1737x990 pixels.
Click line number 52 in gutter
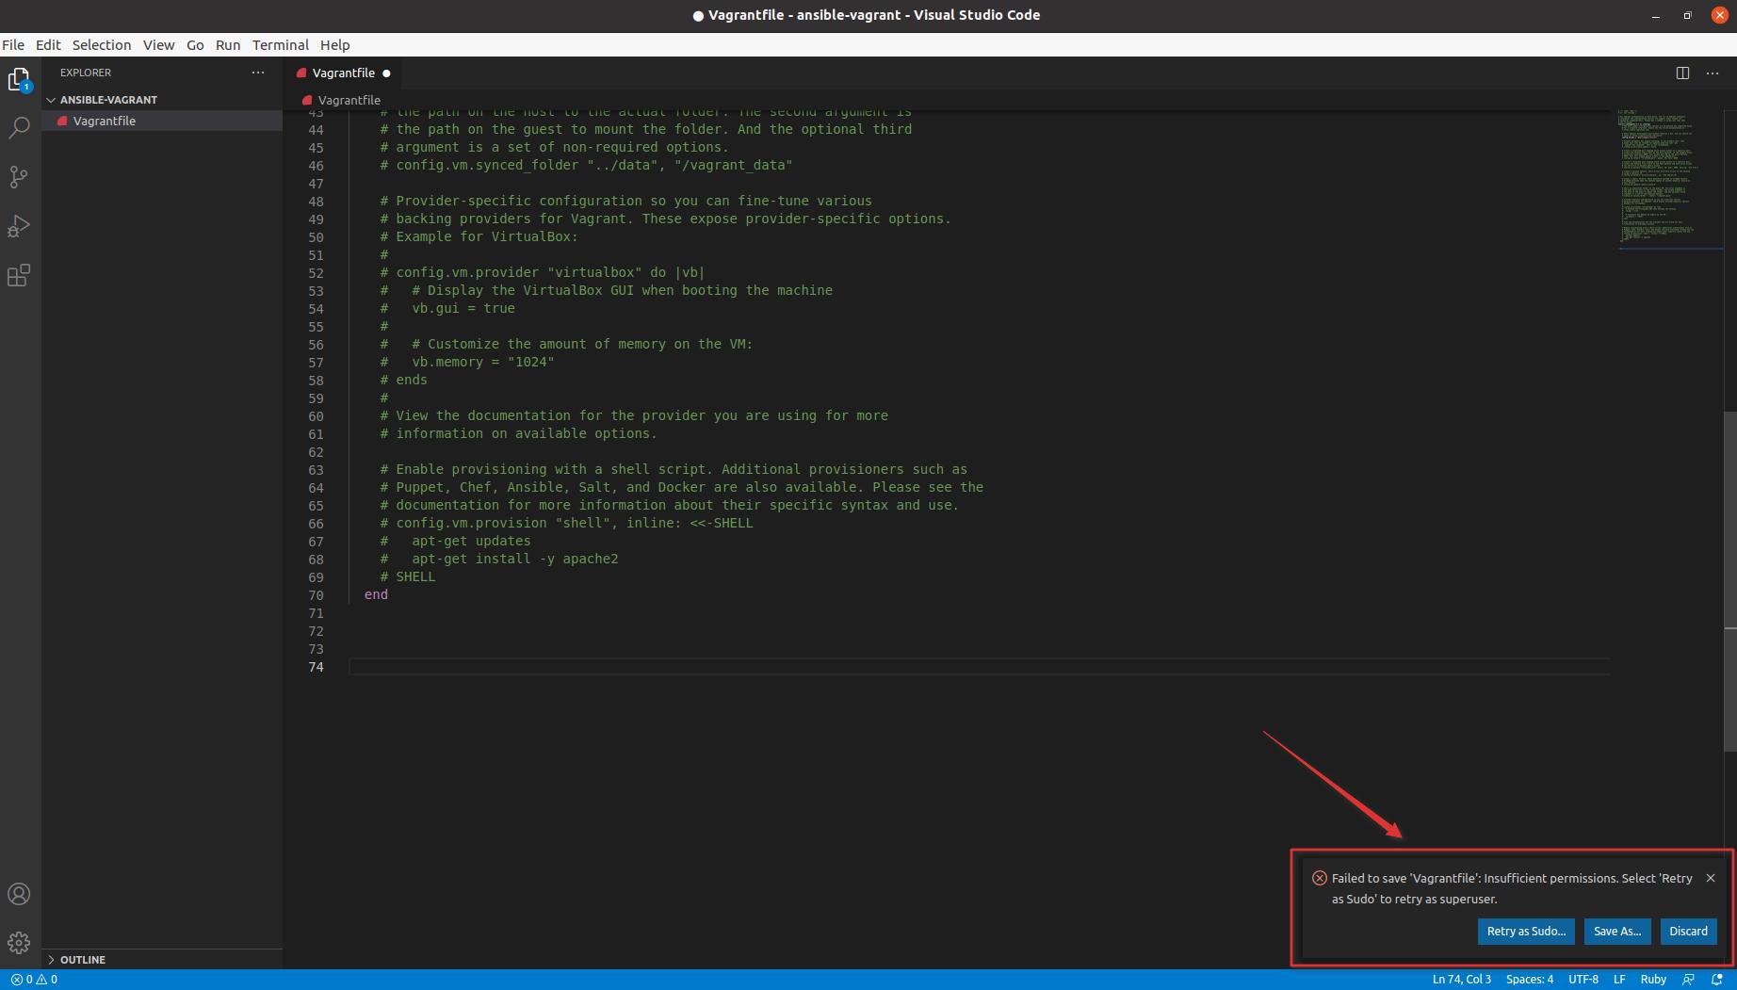(x=316, y=273)
